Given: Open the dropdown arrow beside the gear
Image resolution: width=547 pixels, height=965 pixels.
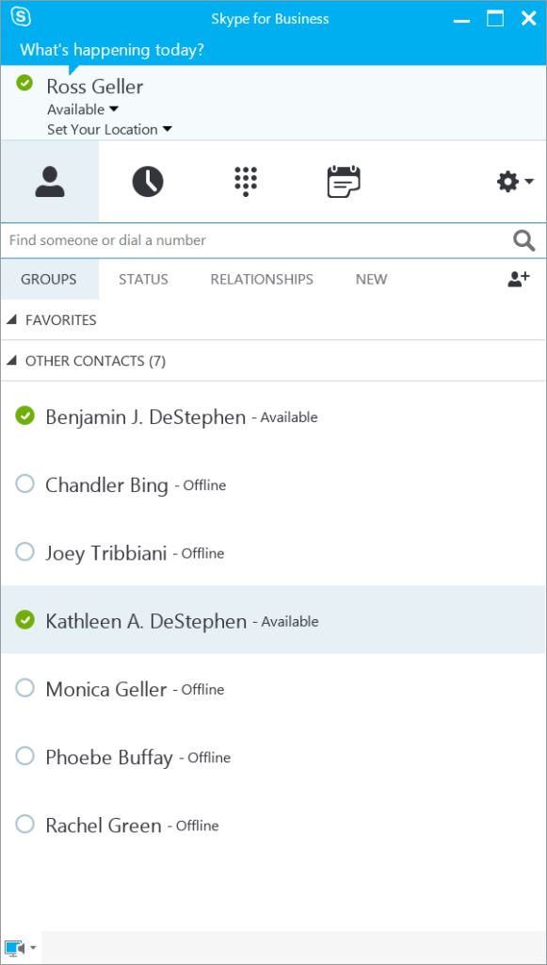Looking at the screenshot, I should (x=529, y=182).
